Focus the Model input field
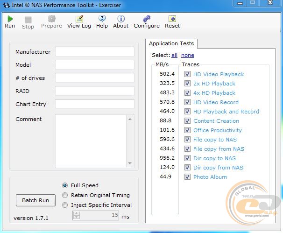The image size is (283, 233). [x=95, y=64]
